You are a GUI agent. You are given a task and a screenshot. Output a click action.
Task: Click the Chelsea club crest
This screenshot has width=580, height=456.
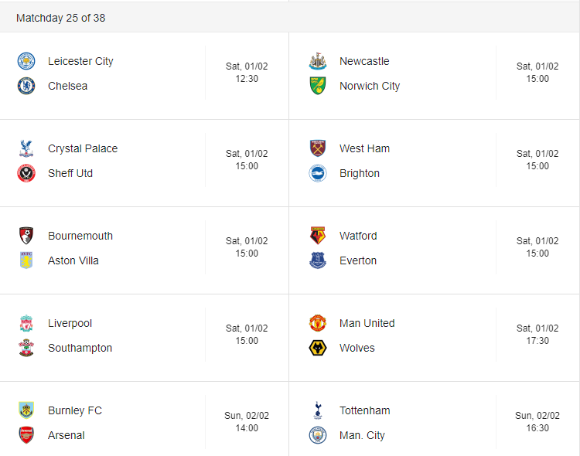pyautogui.click(x=26, y=86)
